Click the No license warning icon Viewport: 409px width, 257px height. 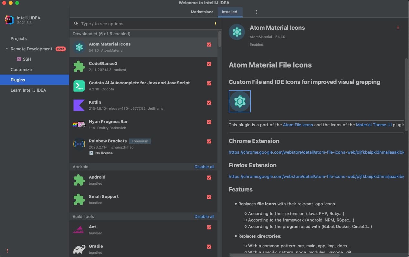tap(91, 153)
